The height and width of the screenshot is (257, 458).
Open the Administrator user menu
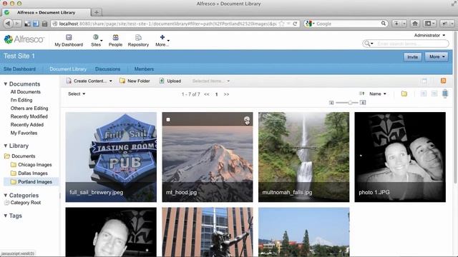point(429,35)
